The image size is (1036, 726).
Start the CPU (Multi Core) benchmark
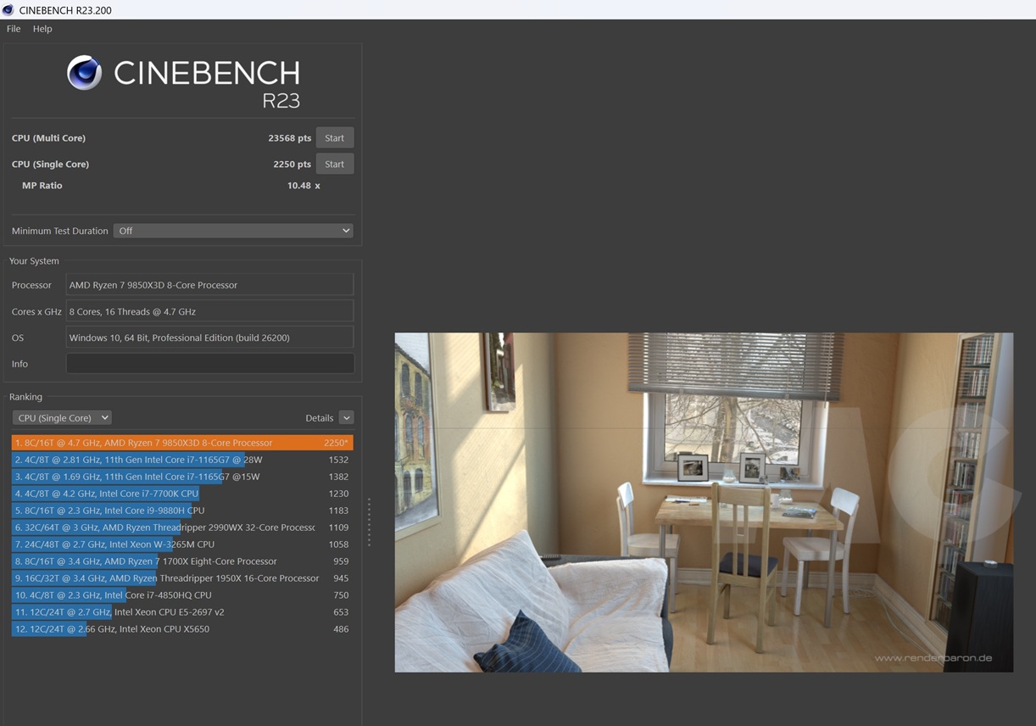pyautogui.click(x=334, y=137)
